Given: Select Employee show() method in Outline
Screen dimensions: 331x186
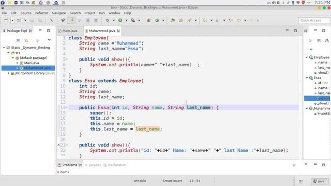Looking at the screenshot, I should pos(322,72).
